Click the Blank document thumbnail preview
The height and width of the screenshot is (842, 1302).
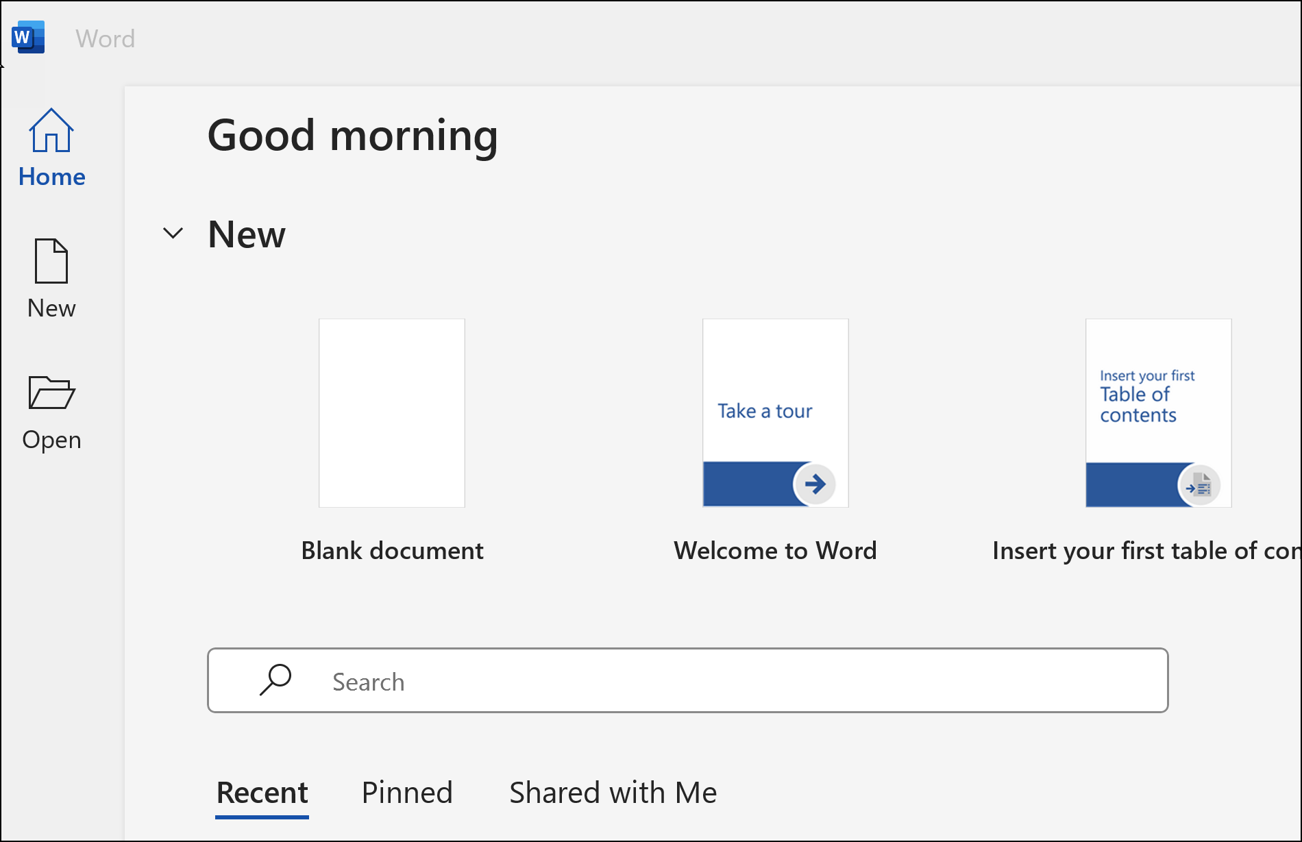pyautogui.click(x=391, y=412)
